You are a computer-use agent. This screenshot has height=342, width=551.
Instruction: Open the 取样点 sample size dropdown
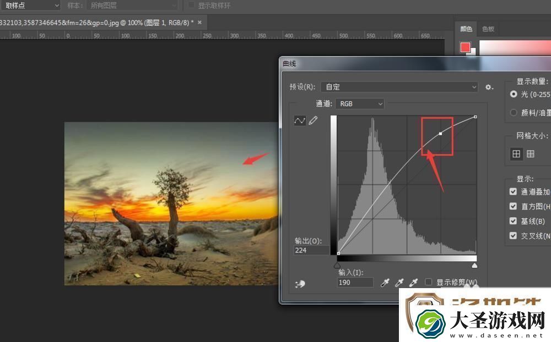(x=30, y=5)
